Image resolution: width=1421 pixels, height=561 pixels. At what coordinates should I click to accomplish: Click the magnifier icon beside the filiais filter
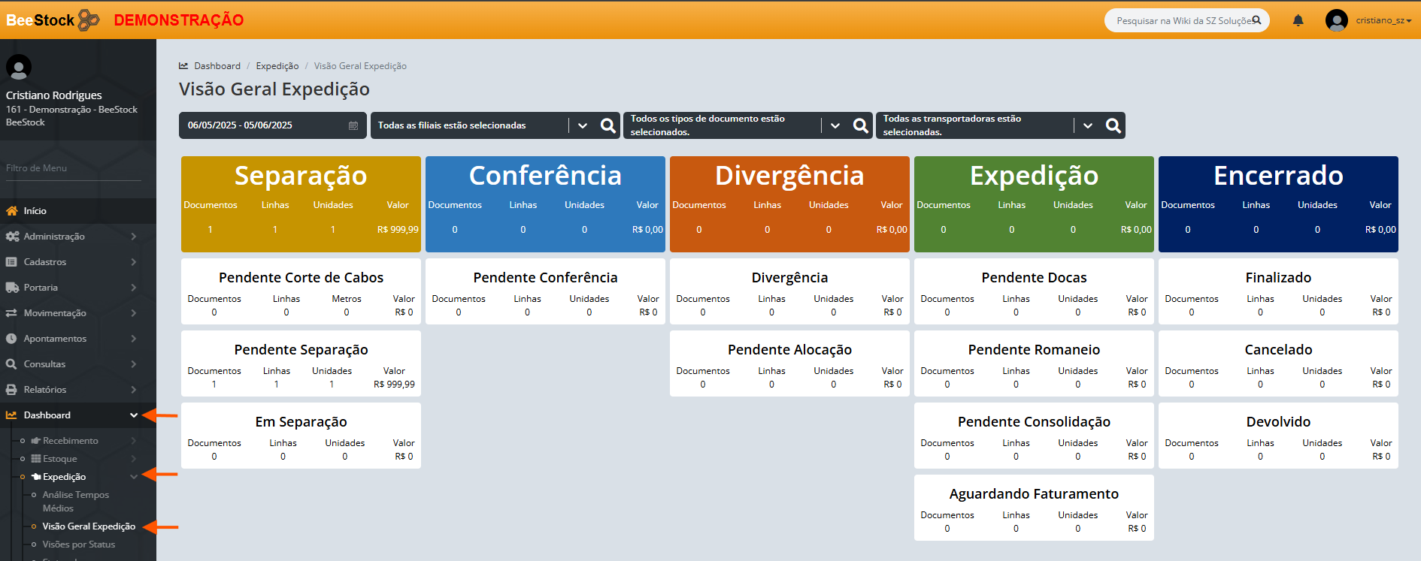coord(607,125)
